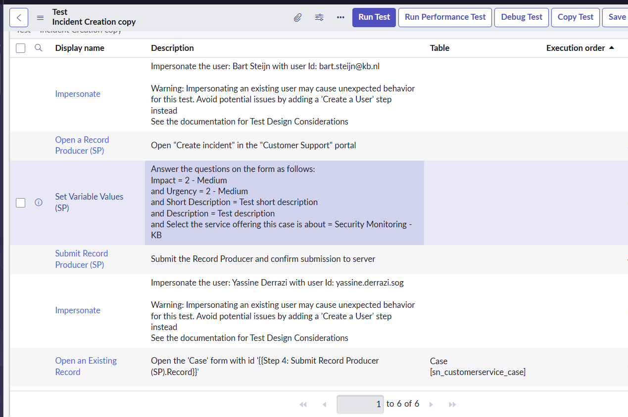Open the hamburger context menu icon
This screenshot has height=417, width=628.
[41, 17]
